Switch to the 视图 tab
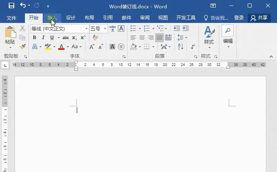 coord(163,18)
